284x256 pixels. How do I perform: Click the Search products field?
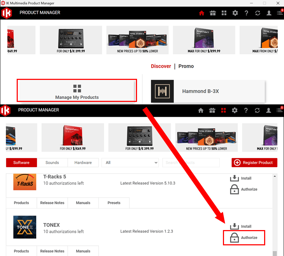[191, 163]
